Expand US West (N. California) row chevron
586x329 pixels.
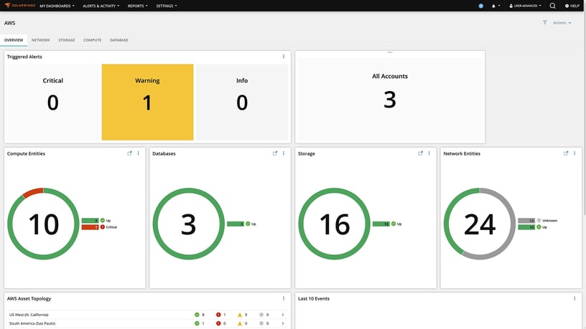coord(283,315)
